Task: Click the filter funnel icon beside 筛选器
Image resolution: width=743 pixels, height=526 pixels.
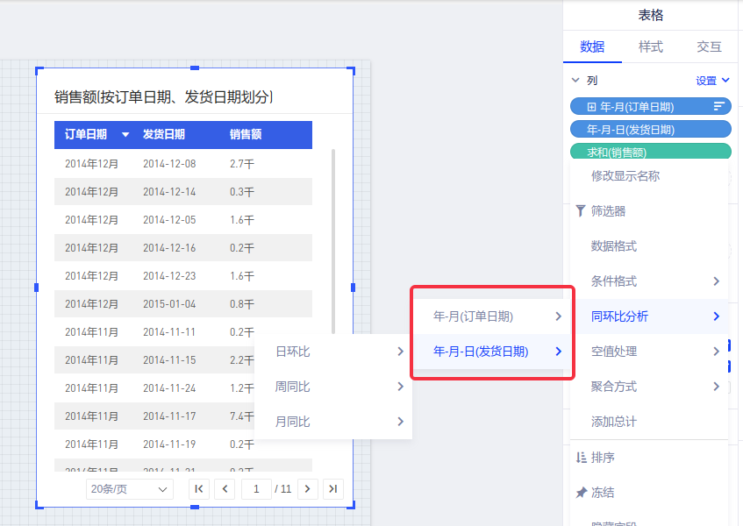Action: [580, 211]
